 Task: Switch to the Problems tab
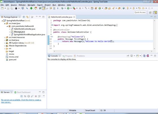coord(79,56)
